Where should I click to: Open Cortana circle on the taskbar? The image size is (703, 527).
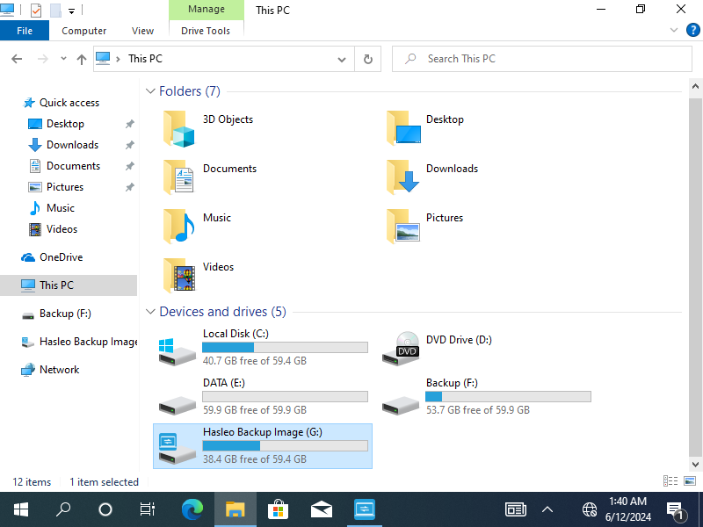point(105,509)
